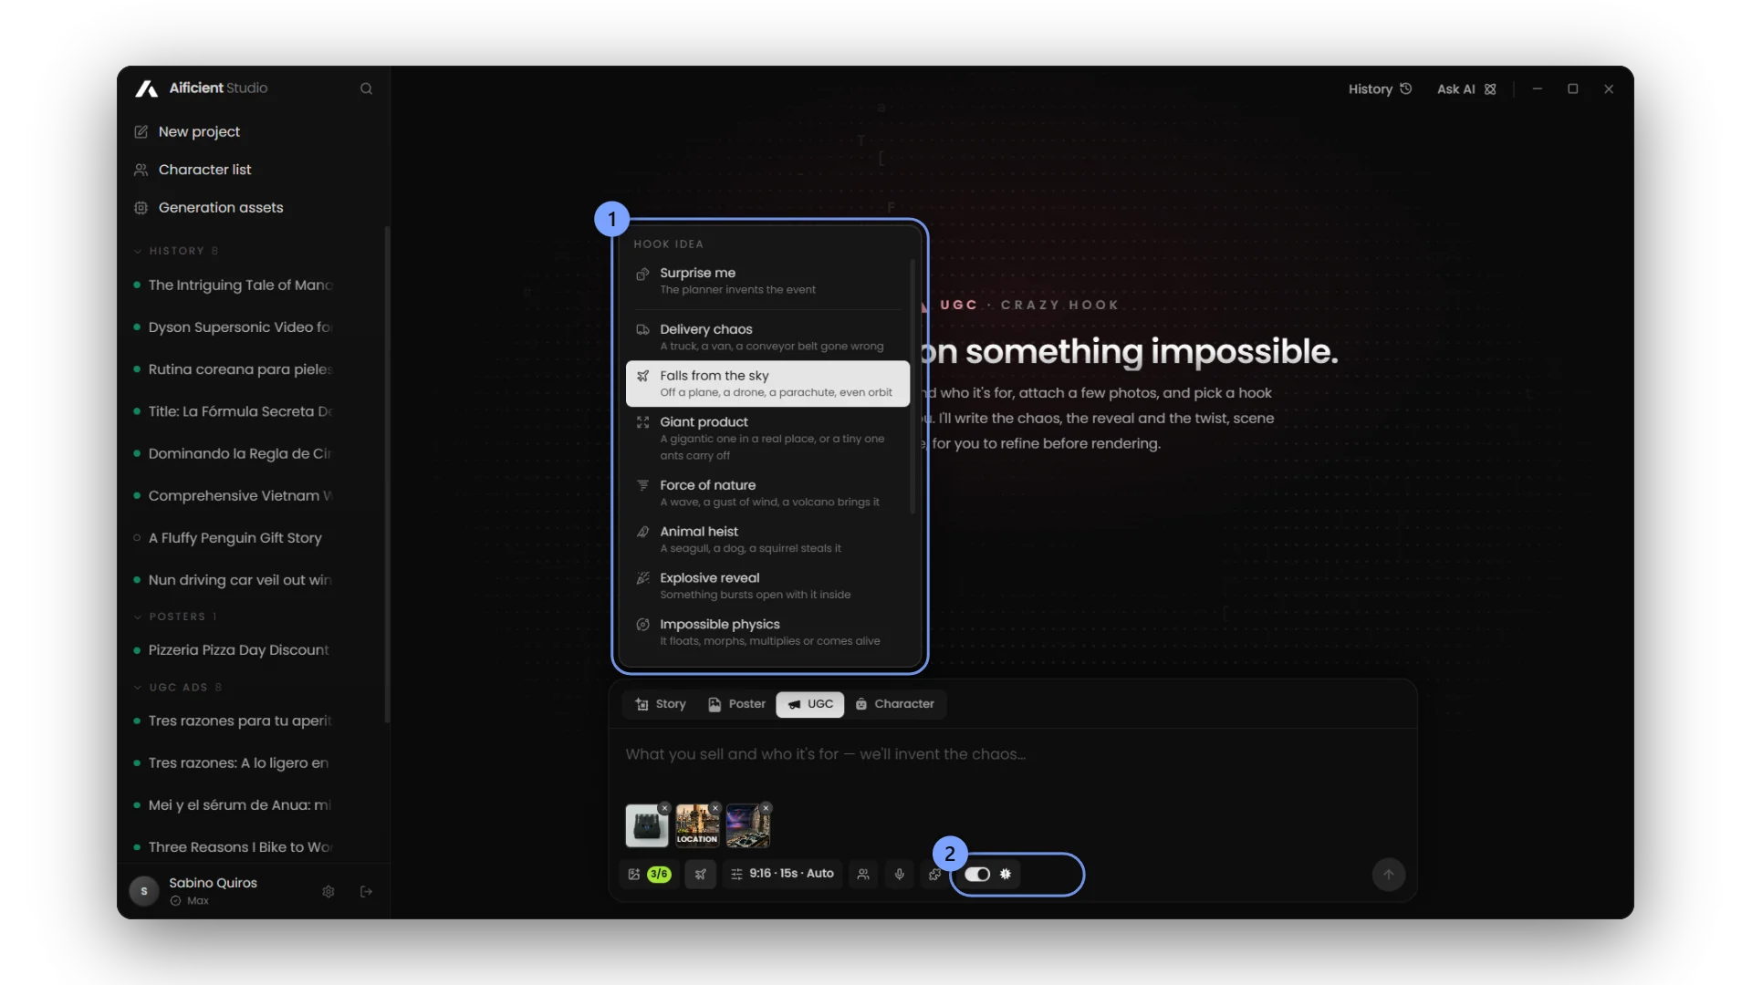
Task: Switch to the Story tab
Action: click(660, 704)
